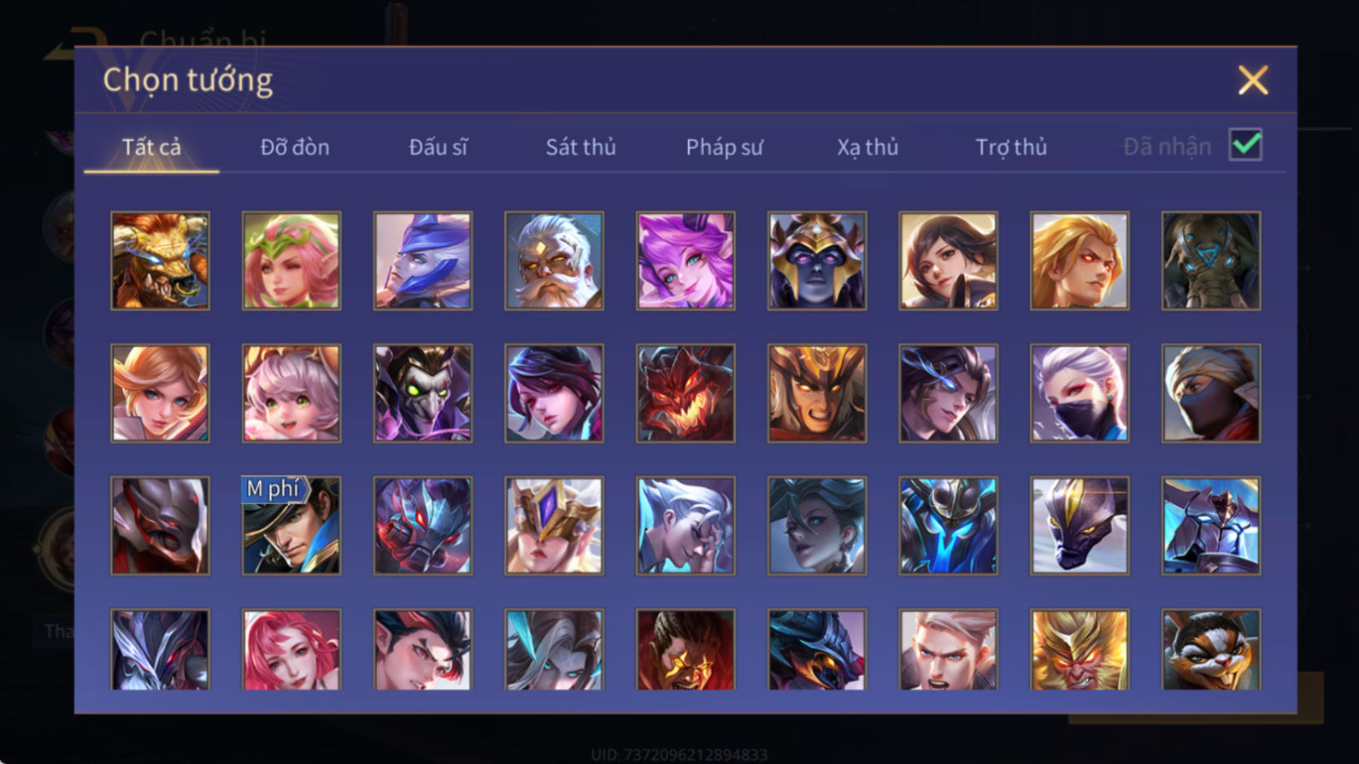This screenshot has height=764, width=1359.
Task: Switch to Xạ thủ tab
Action: pyautogui.click(x=868, y=147)
